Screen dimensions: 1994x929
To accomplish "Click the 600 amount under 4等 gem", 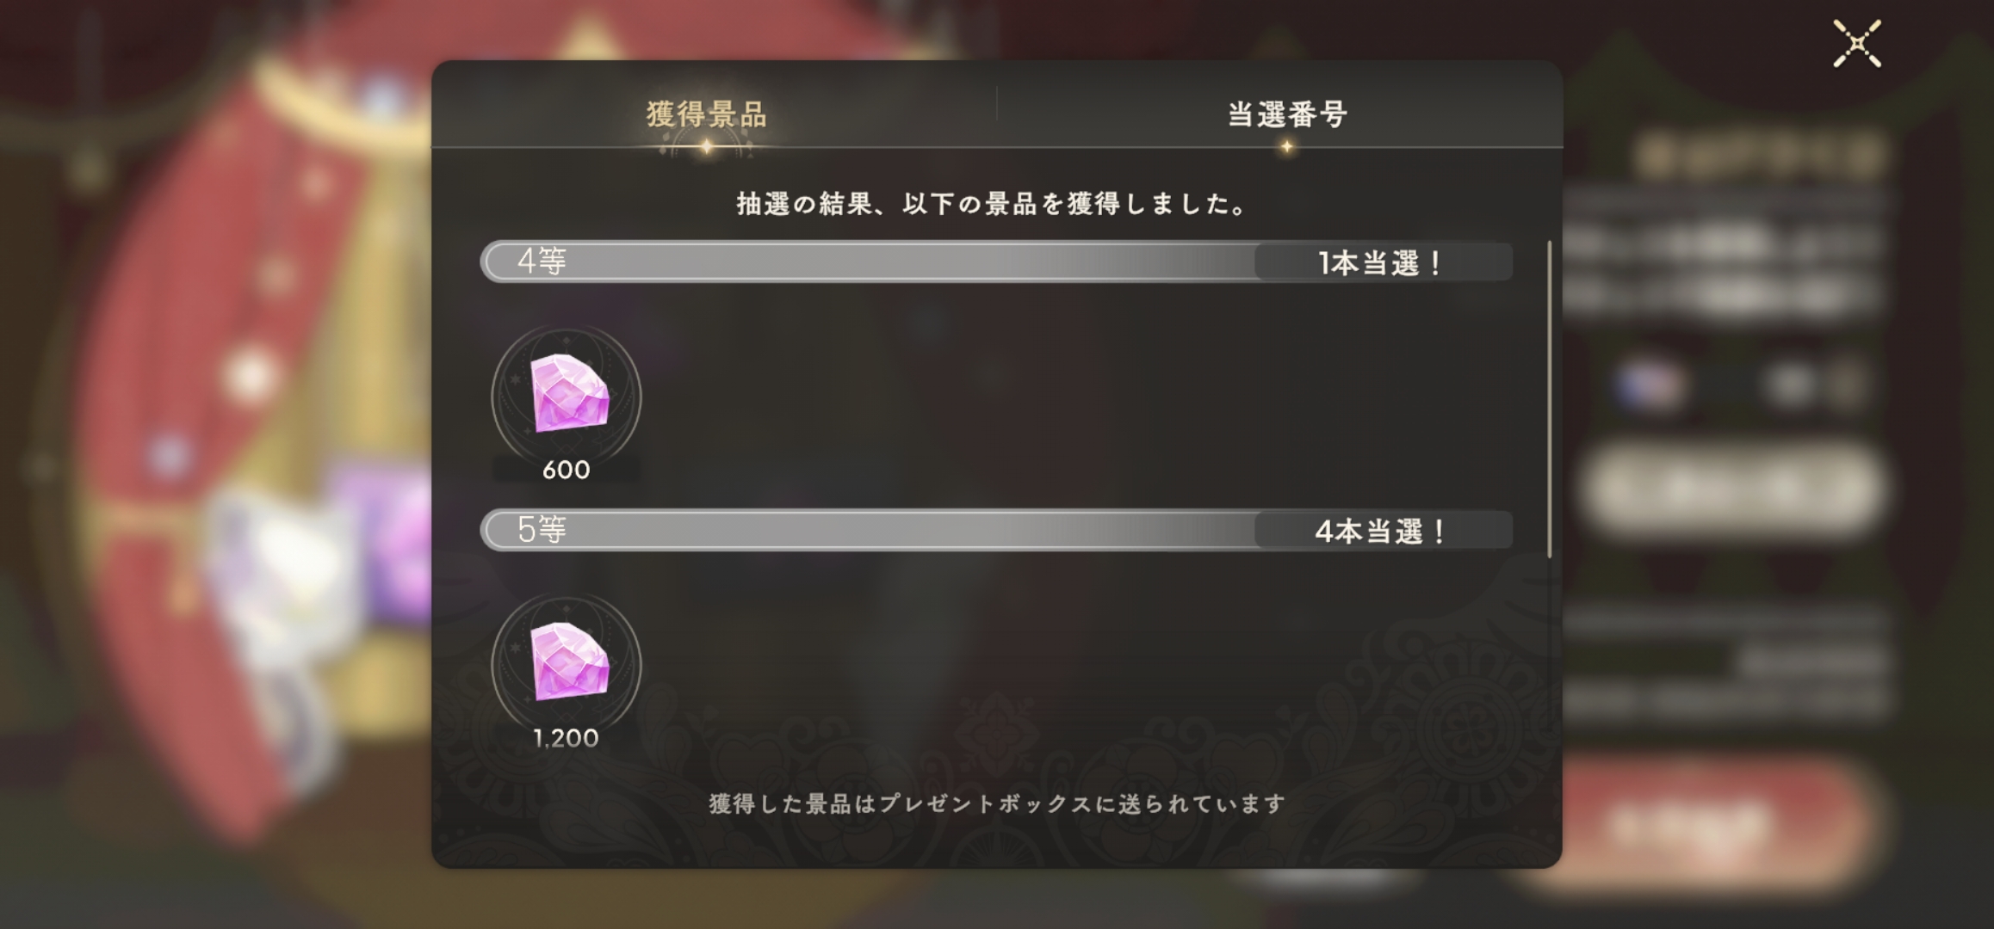I will (567, 470).
